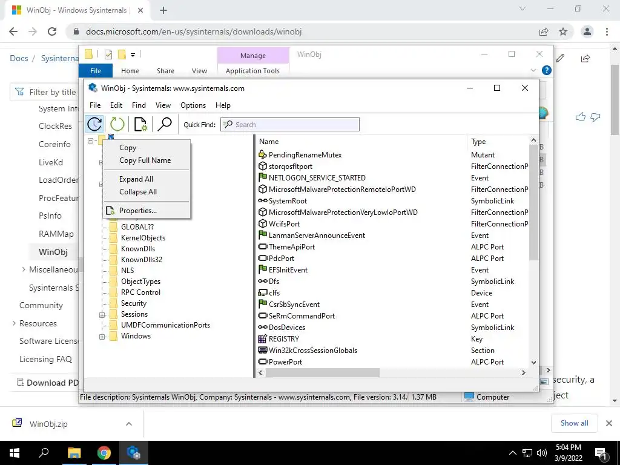
Task: Expand the Sessions tree node
Action: 102,315
